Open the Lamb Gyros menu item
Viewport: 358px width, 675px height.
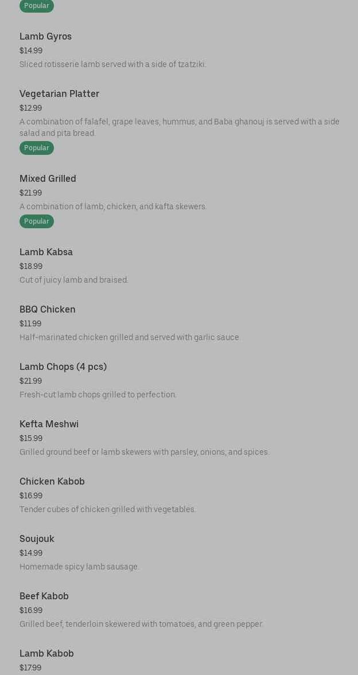[x=46, y=37]
